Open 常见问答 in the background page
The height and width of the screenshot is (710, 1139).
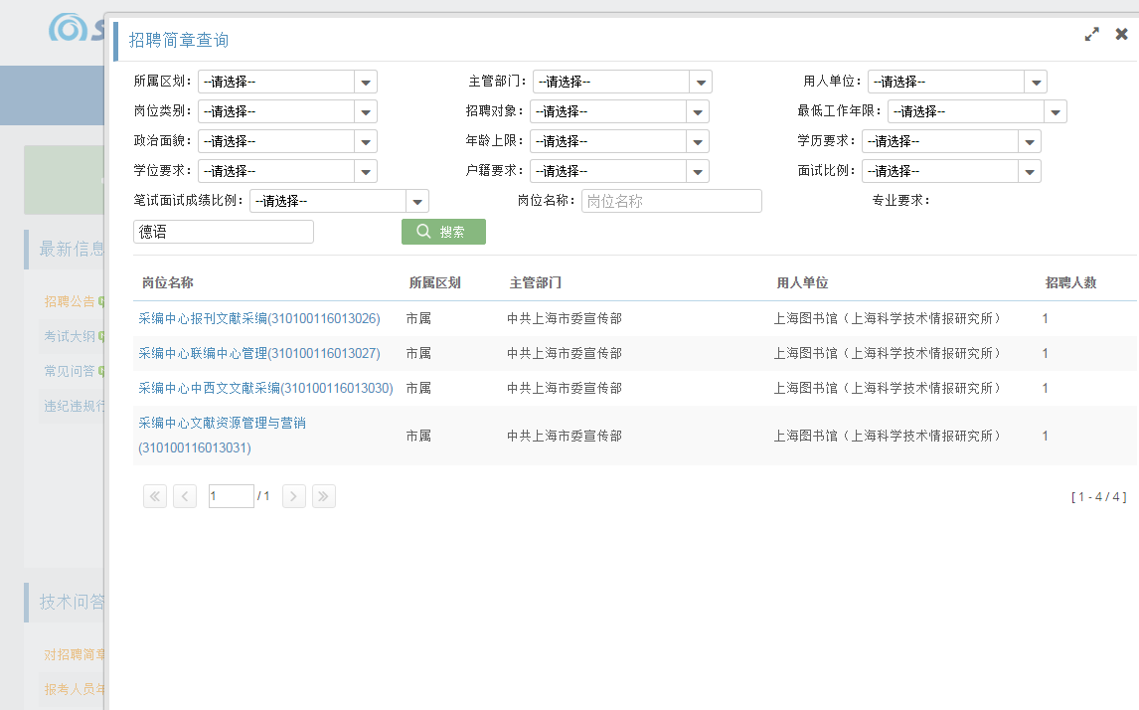pyautogui.click(x=70, y=371)
